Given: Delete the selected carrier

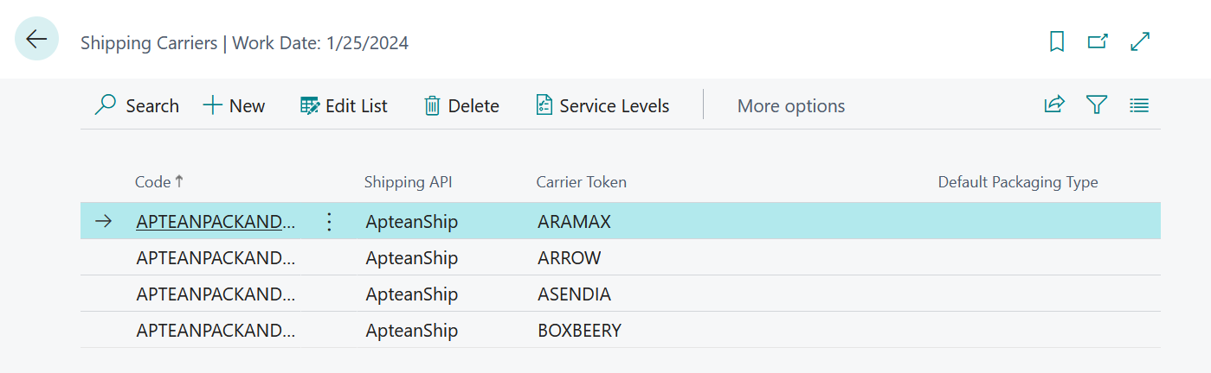Looking at the screenshot, I should (x=461, y=106).
